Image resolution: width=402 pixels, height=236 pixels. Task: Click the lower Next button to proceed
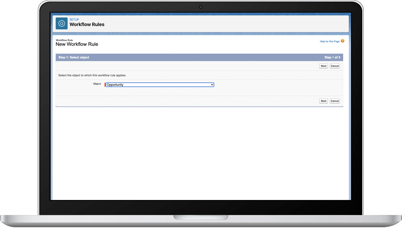pos(323,101)
